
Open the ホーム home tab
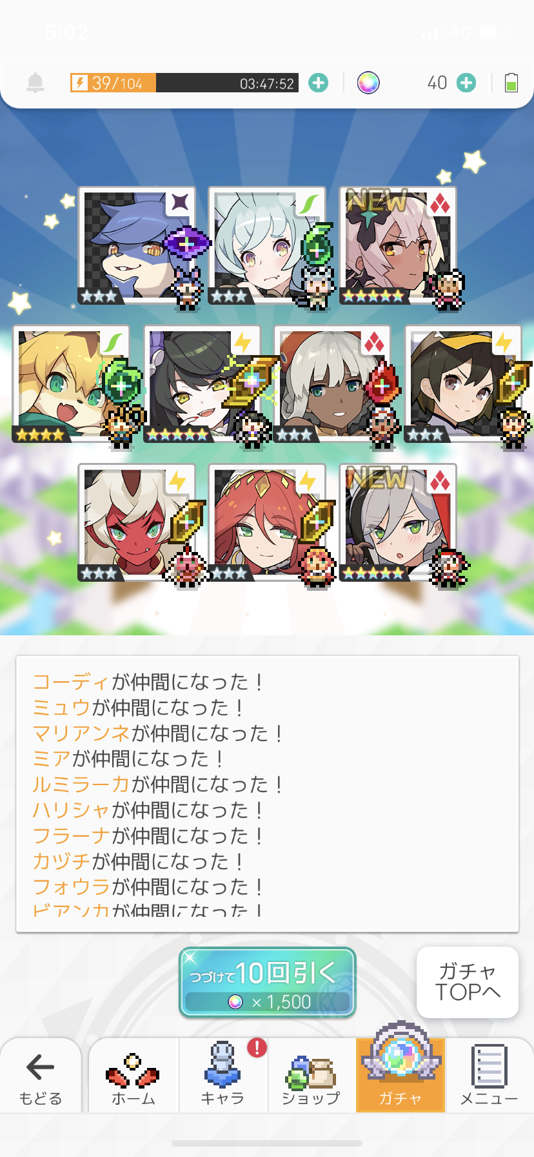pos(133,1075)
